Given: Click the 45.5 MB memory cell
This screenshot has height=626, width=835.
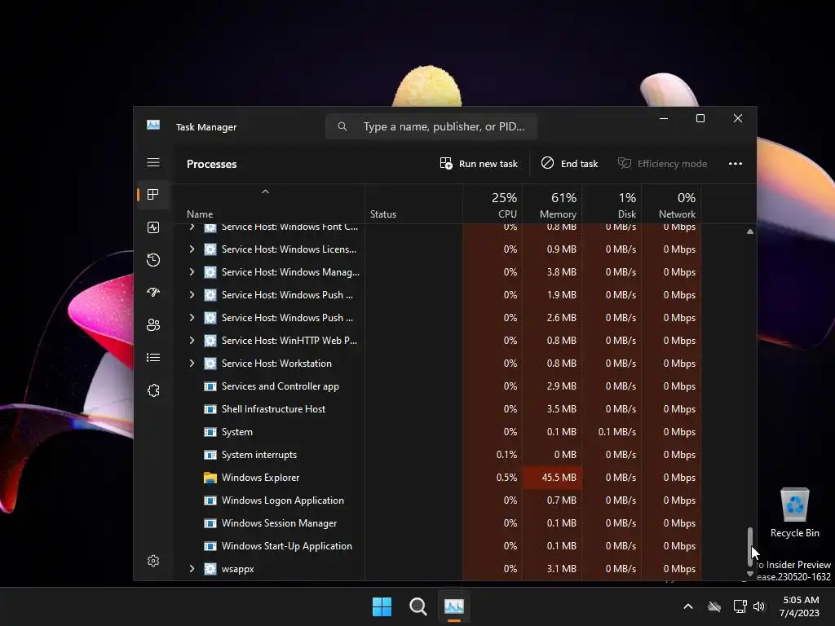Looking at the screenshot, I should click(552, 478).
